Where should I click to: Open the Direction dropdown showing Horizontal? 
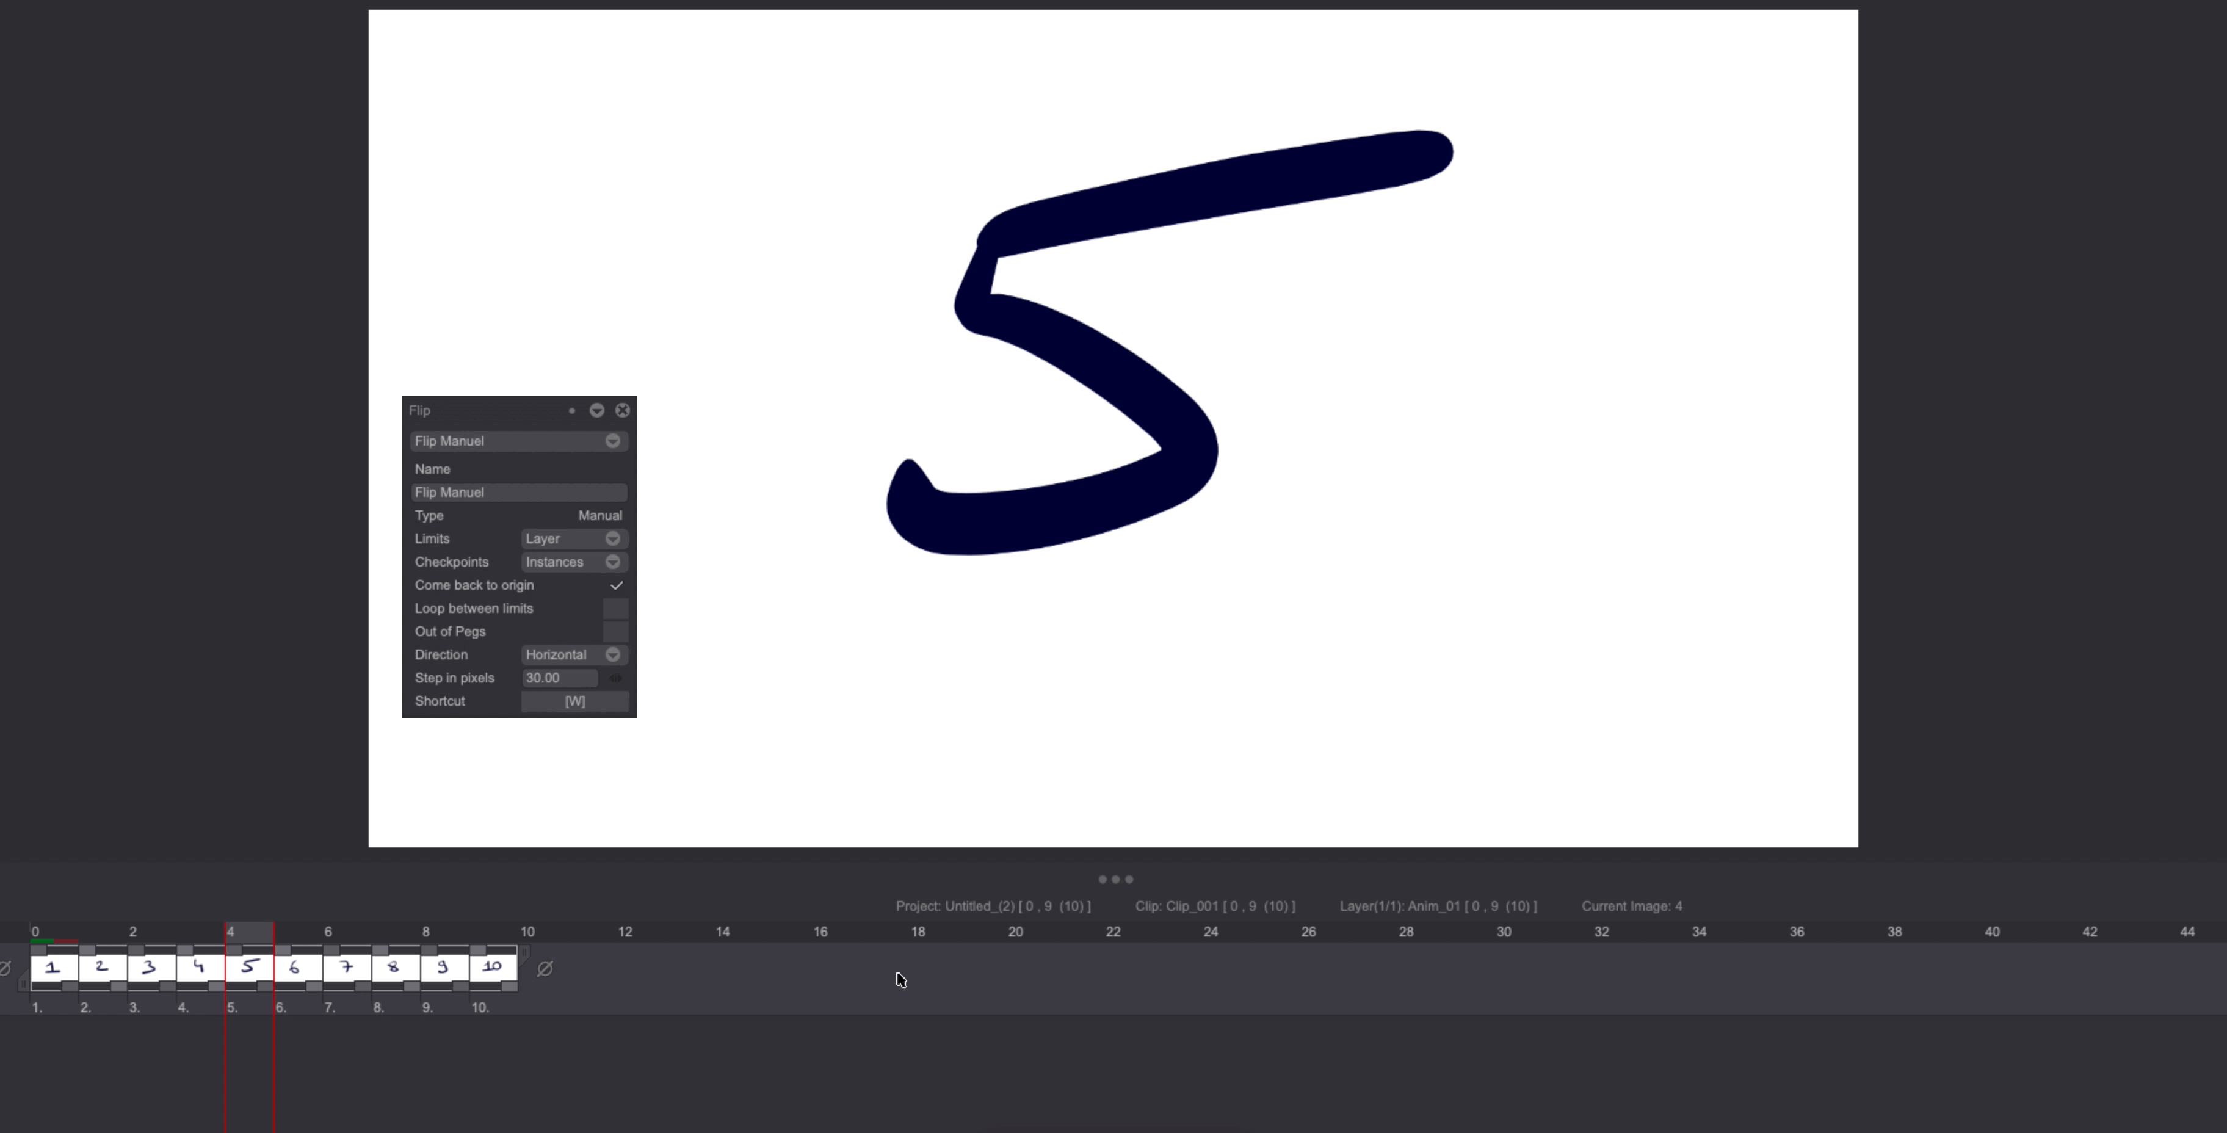point(573,654)
